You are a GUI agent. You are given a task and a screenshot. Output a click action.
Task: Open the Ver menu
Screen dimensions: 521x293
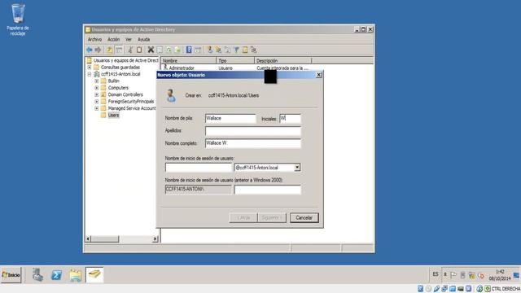point(129,39)
